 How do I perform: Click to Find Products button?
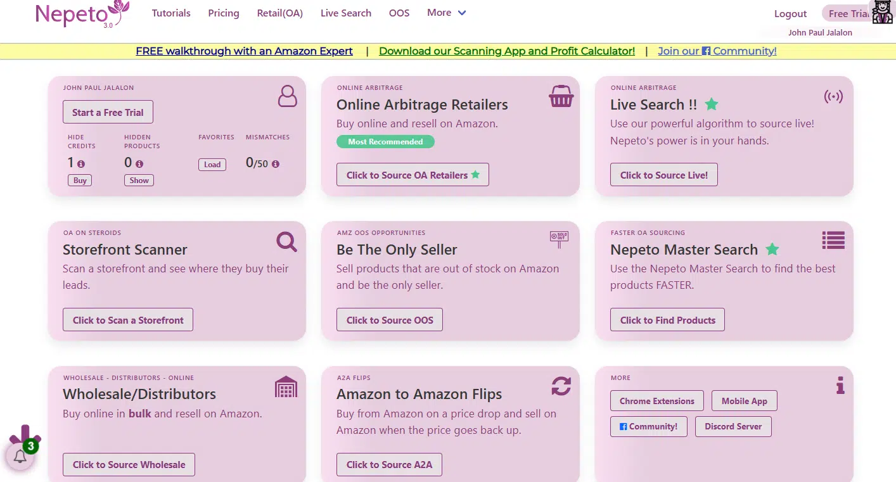pos(667,320)
